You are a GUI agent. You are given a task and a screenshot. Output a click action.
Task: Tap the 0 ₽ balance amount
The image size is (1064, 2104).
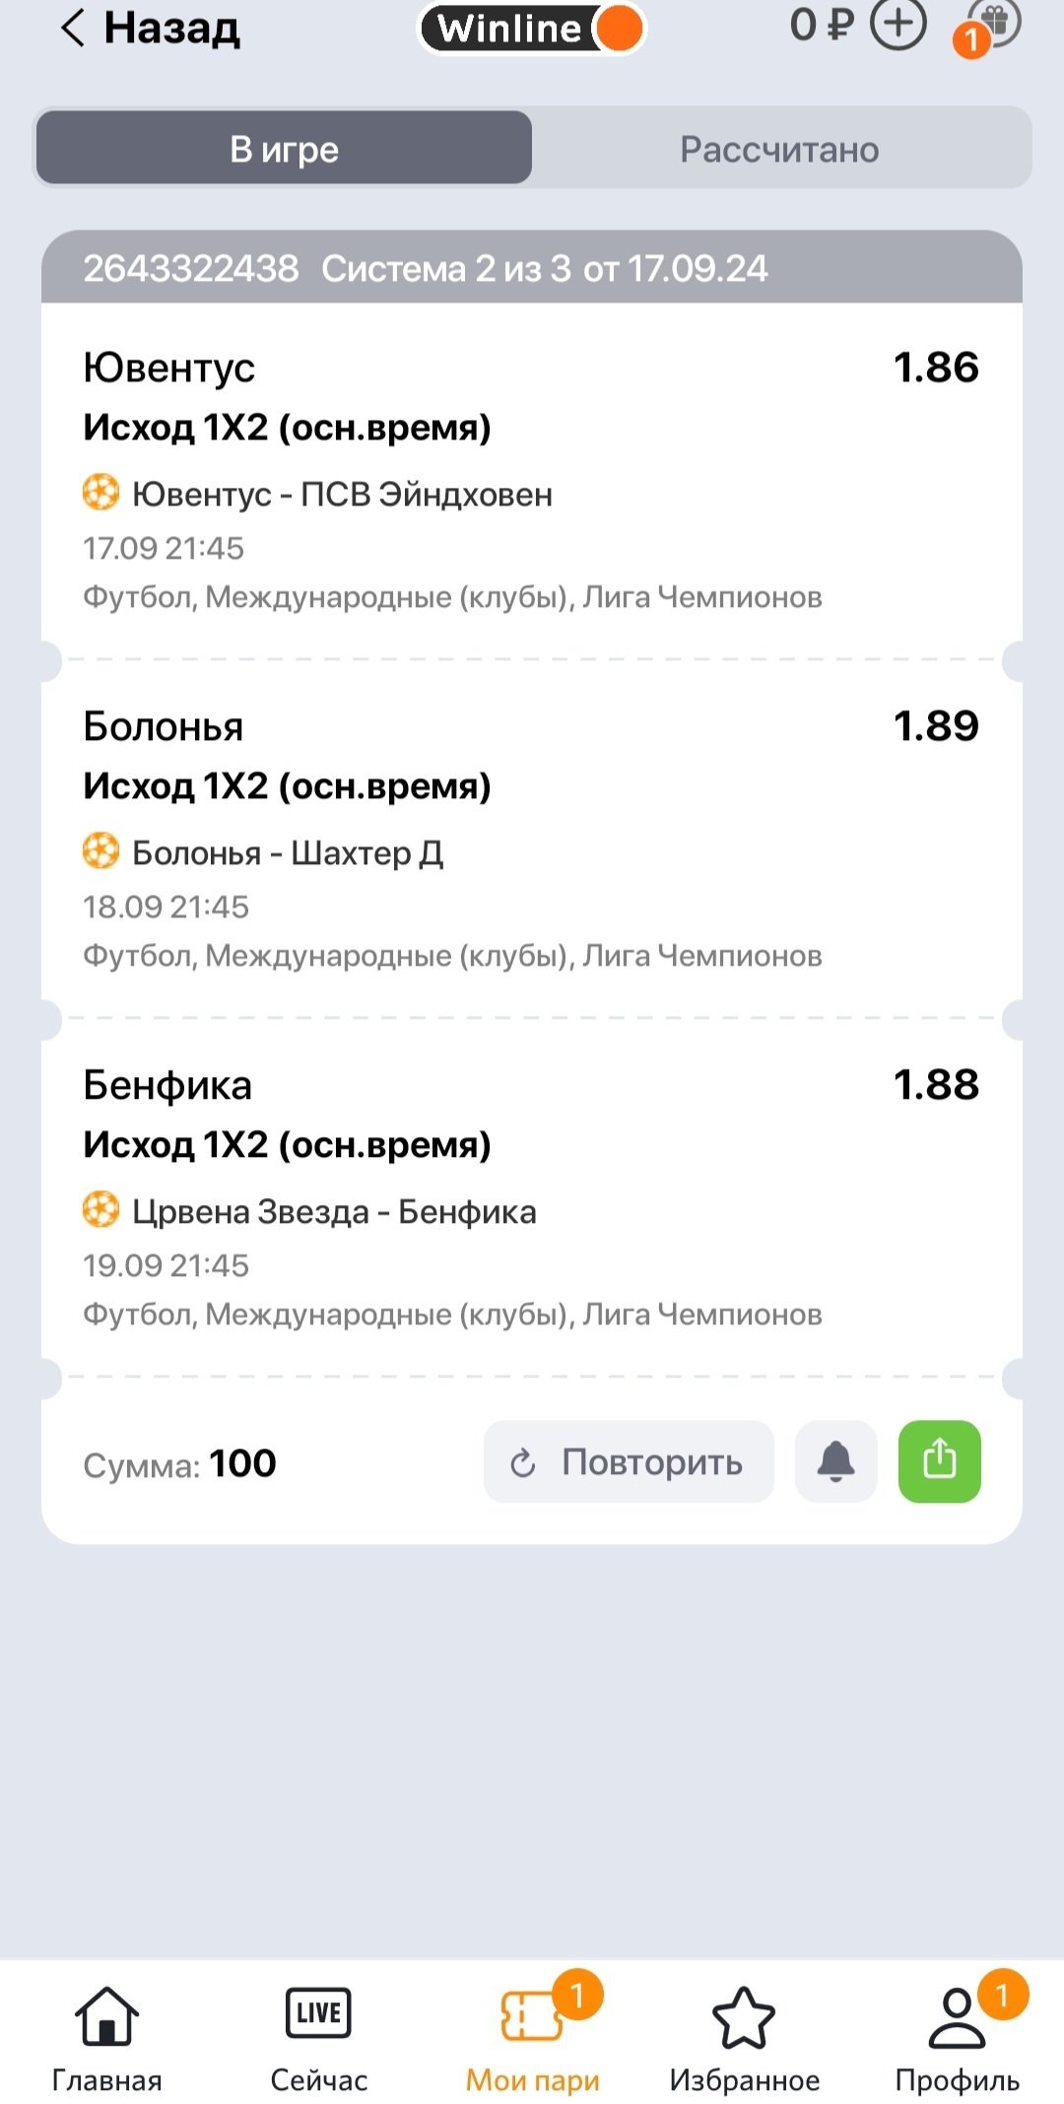821,24
